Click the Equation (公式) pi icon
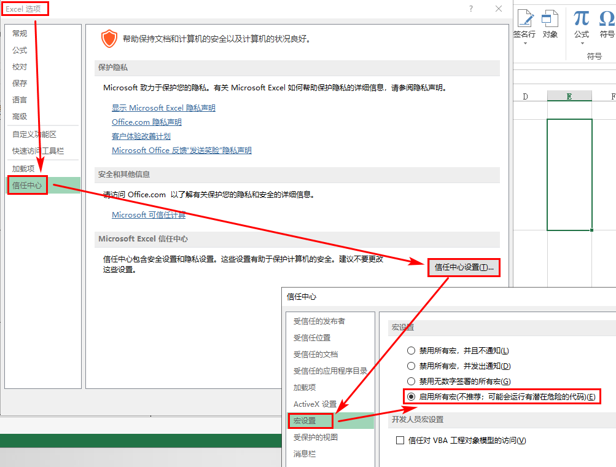The width and height of the screenshot is (616, 467). [x=582, y=18]
